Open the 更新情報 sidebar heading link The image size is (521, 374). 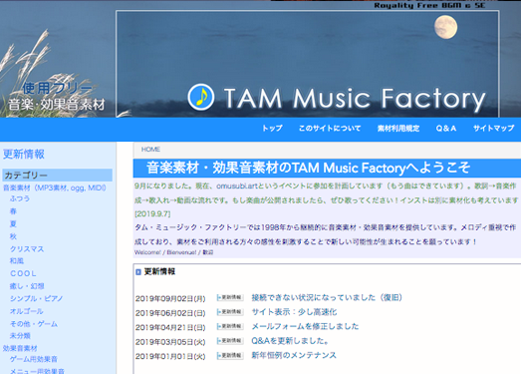tap(24, 154)
